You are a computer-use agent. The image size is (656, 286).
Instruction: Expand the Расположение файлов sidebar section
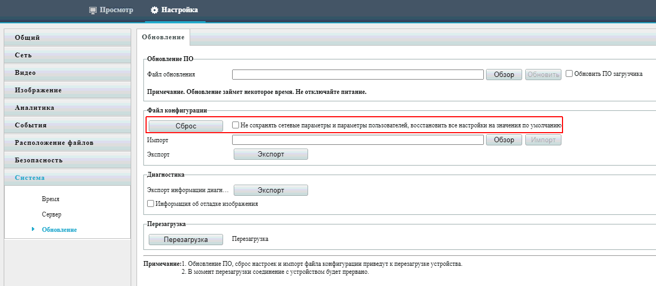tap(67, 143)
